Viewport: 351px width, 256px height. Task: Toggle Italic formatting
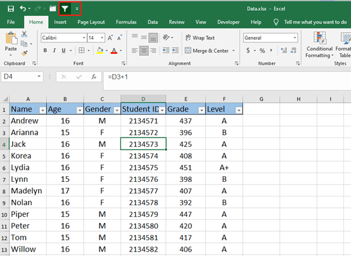tap(54, 51)
